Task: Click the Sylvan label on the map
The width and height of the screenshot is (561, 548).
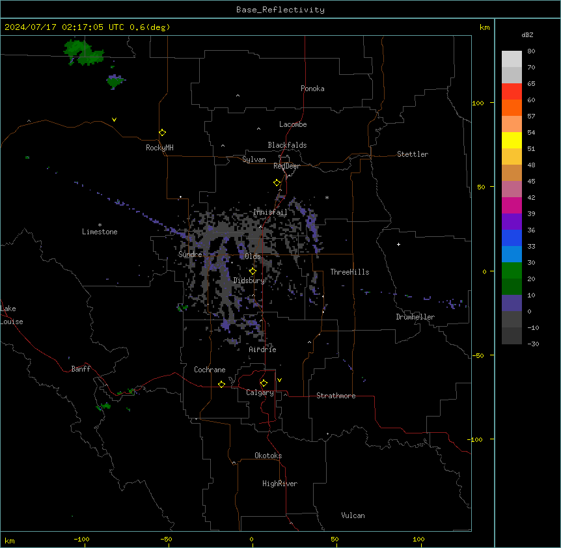Action: pyautogui.click(x=254, y=159)
